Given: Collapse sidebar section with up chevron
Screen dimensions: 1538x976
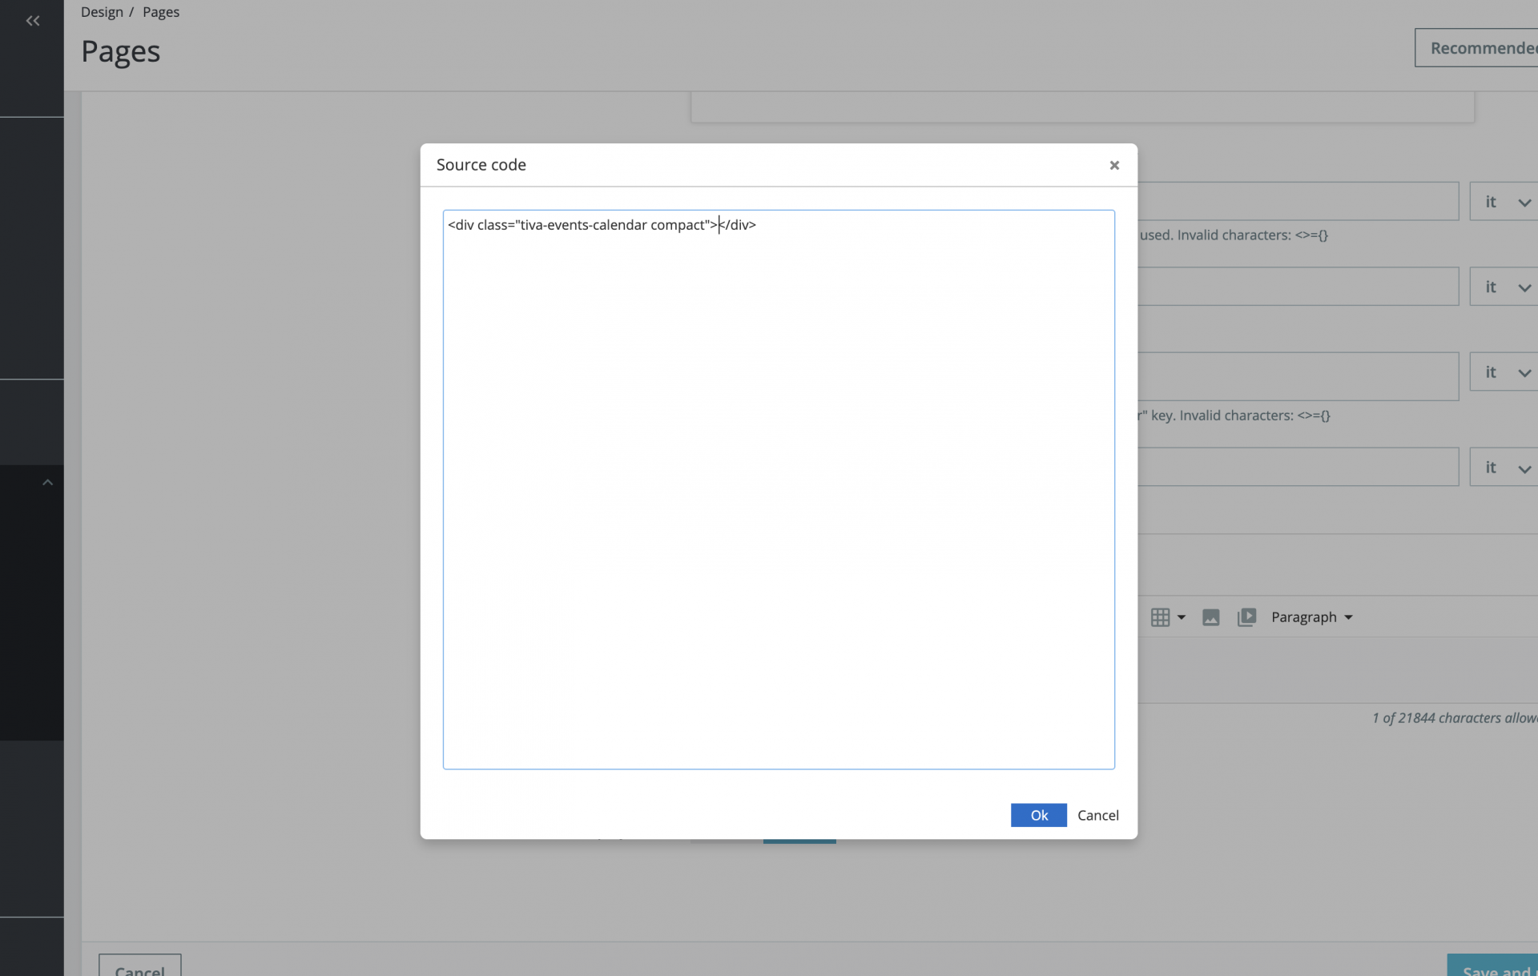Looking at the screenshot, I should (x=47, y=483).
